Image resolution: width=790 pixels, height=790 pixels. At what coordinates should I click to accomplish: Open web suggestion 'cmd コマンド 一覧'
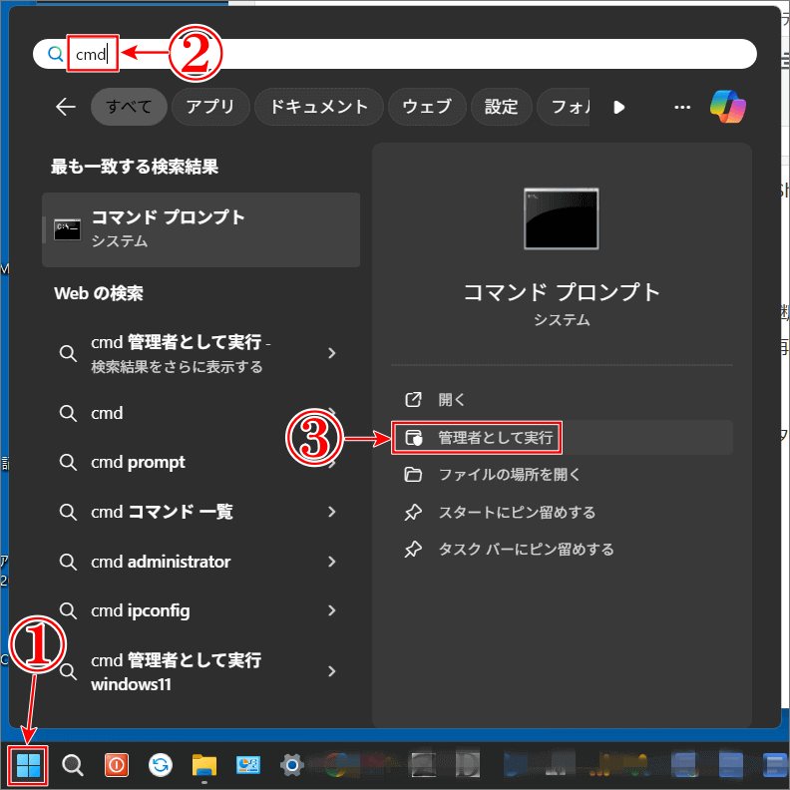(x=201, y=512)
